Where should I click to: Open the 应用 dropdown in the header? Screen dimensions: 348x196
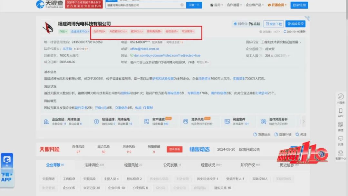(x=217, y=5)
